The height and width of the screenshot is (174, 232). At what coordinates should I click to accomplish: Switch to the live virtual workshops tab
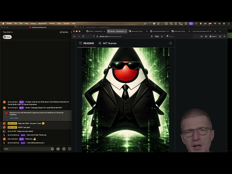click(x=201, y=32)
